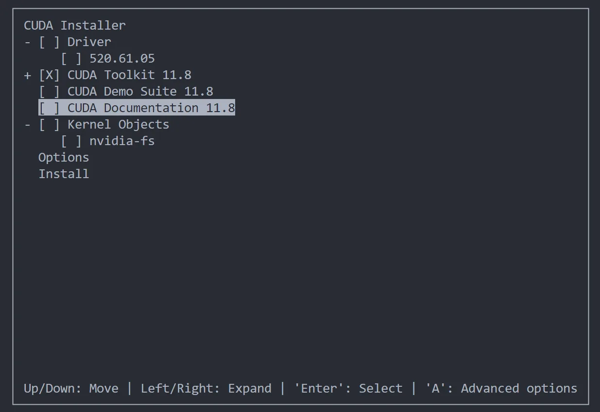Click the 'A': Advanced options hint
Viewport: 600px width, 412px height.
tap(501, 389)
